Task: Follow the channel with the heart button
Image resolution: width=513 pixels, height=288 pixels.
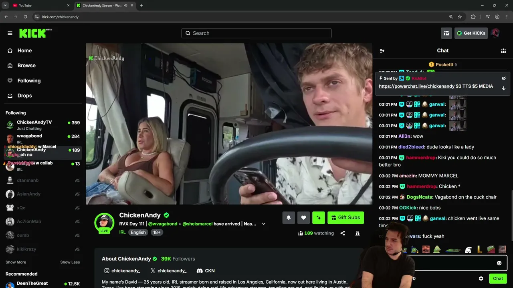Action: 303,218
